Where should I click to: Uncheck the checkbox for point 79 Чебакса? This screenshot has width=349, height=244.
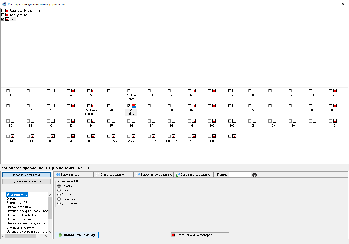click(x=129, y=106)
